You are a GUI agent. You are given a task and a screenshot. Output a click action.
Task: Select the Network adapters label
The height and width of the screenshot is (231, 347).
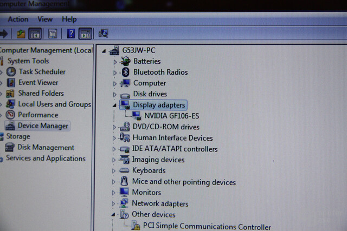(160, 203)
